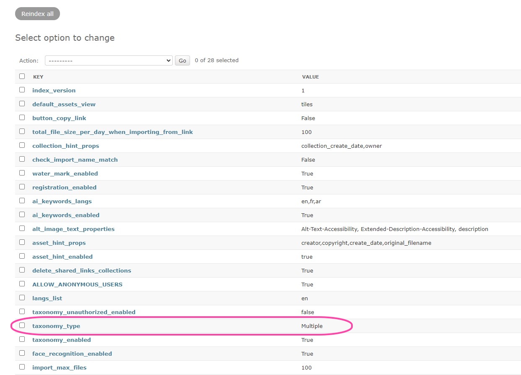Open total_file_size_per_day_when_importing_from_link link
Viewport: 521px width, 375px height.
pyautogui.click(x=112, y=132)
